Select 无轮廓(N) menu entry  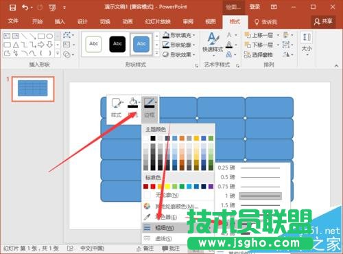coord(178,195)
